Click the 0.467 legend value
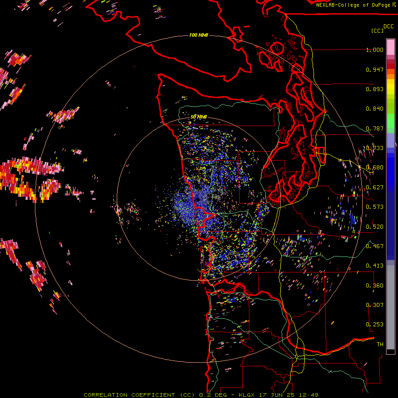The image size is (398, 398). coord(375,246)
